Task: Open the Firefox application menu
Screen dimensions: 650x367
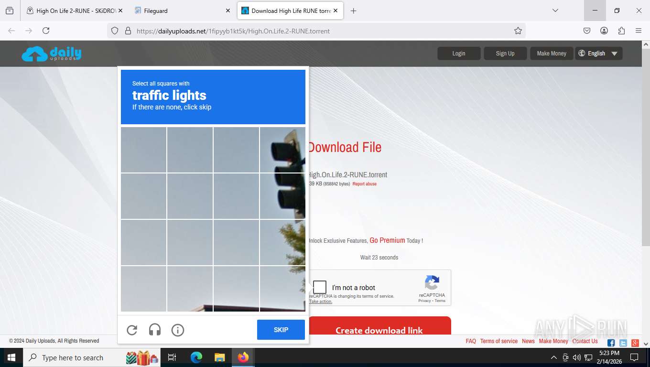Action: coord(639,31)
